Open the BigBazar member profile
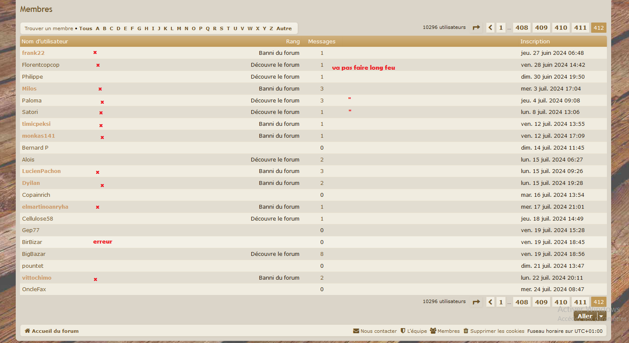 coord(34,254)
